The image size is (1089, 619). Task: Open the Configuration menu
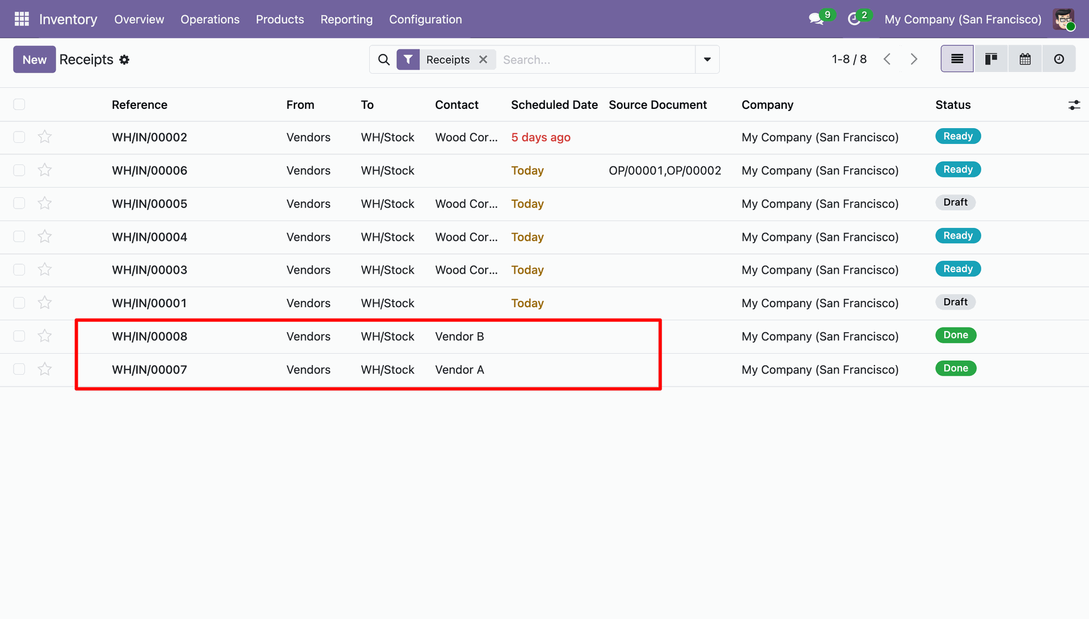[x=425, y=19]
